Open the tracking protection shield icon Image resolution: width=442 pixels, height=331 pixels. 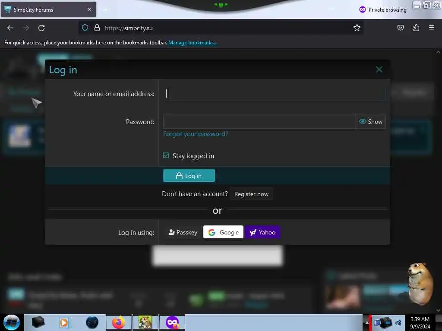coord(85,28)
